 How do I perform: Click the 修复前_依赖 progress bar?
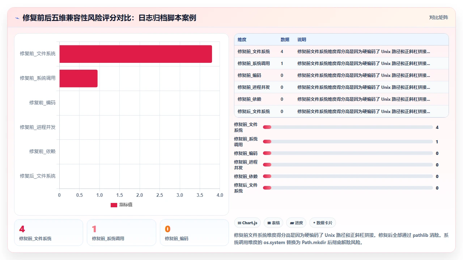coord(348,176)
